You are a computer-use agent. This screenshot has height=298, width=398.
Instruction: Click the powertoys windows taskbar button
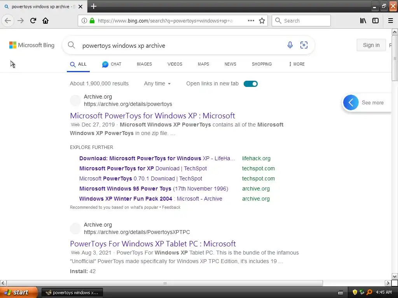click(72, 293)
